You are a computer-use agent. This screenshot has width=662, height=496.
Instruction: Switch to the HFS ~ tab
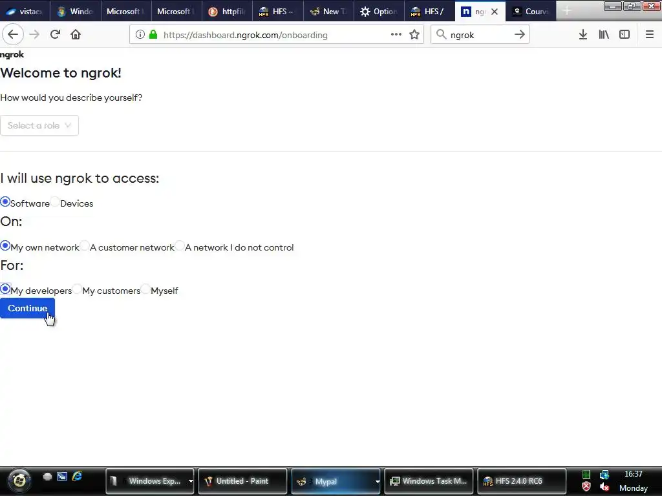(x=278, y=12)
